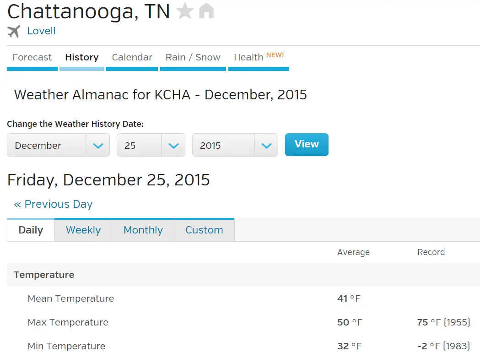Switch to the Monthly view tab
Viewport: 480px width, 358px height.
143,230
